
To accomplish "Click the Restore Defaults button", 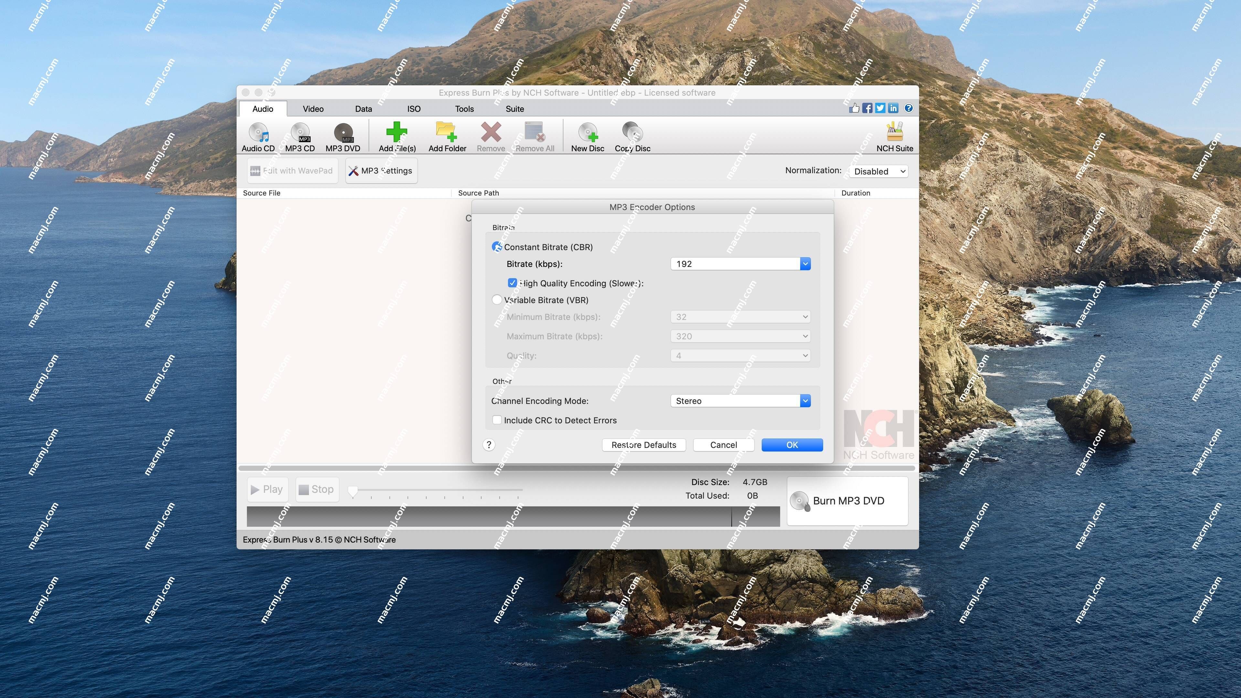I will click(643, 444).
